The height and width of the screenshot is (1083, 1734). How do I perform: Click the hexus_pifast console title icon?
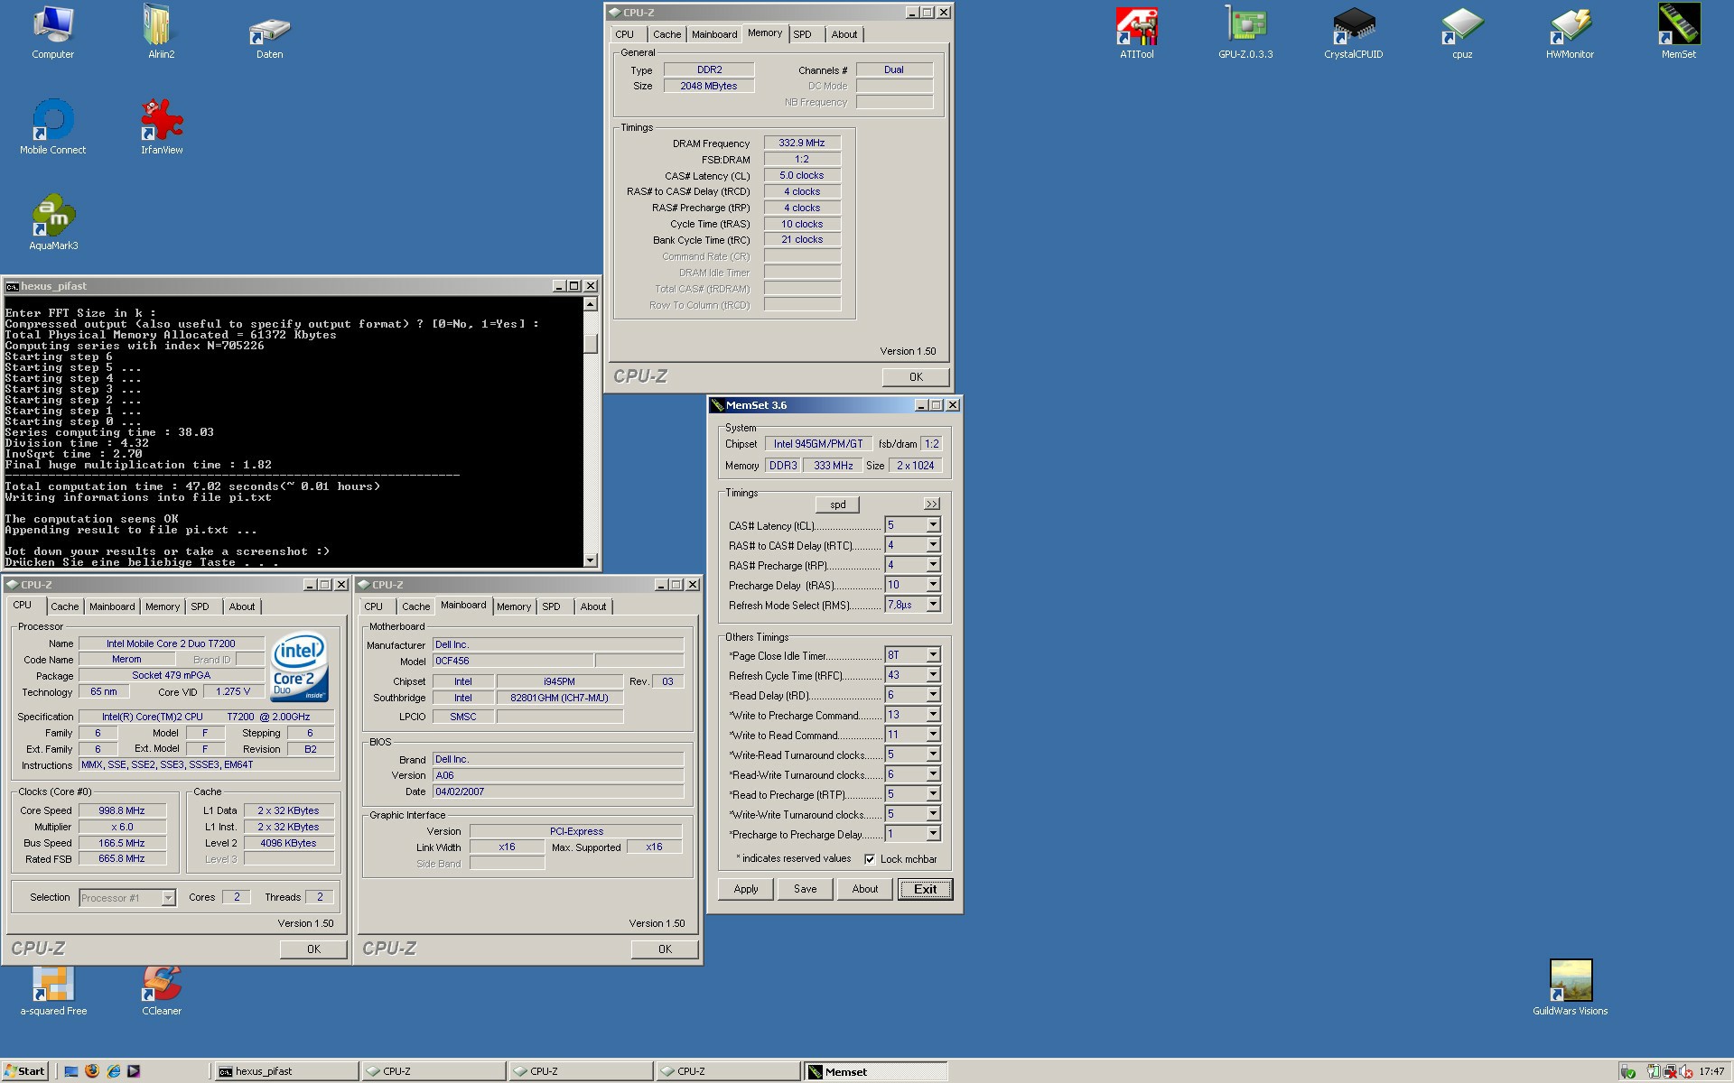pyautogui.click(x=12, y=286)
